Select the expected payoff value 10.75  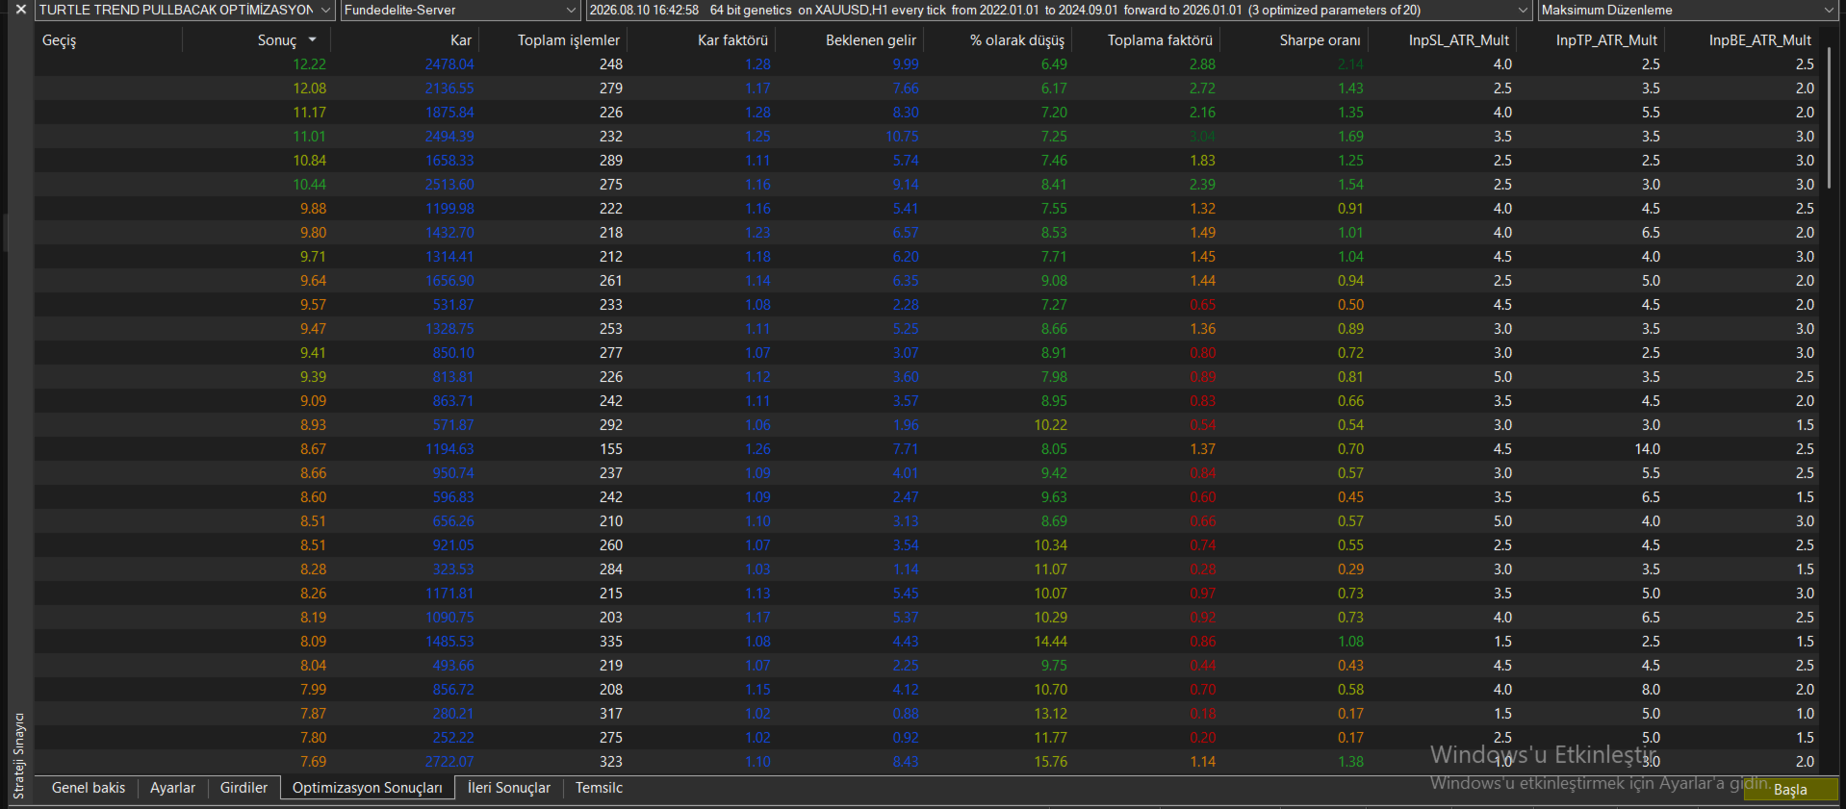point(903,137)
